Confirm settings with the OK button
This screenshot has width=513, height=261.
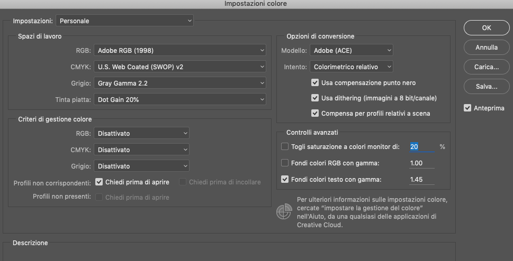(487, 28)
